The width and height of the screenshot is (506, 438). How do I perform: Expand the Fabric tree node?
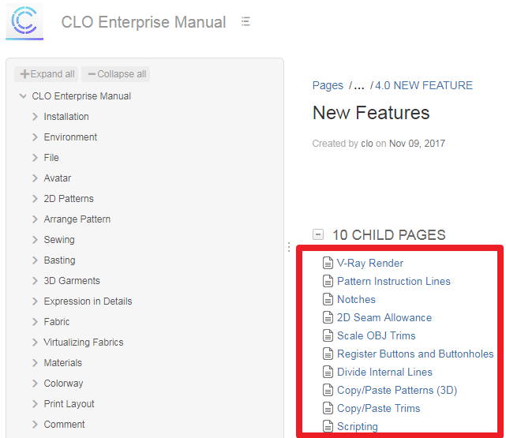pyautogui.click(x=35, y=322)
